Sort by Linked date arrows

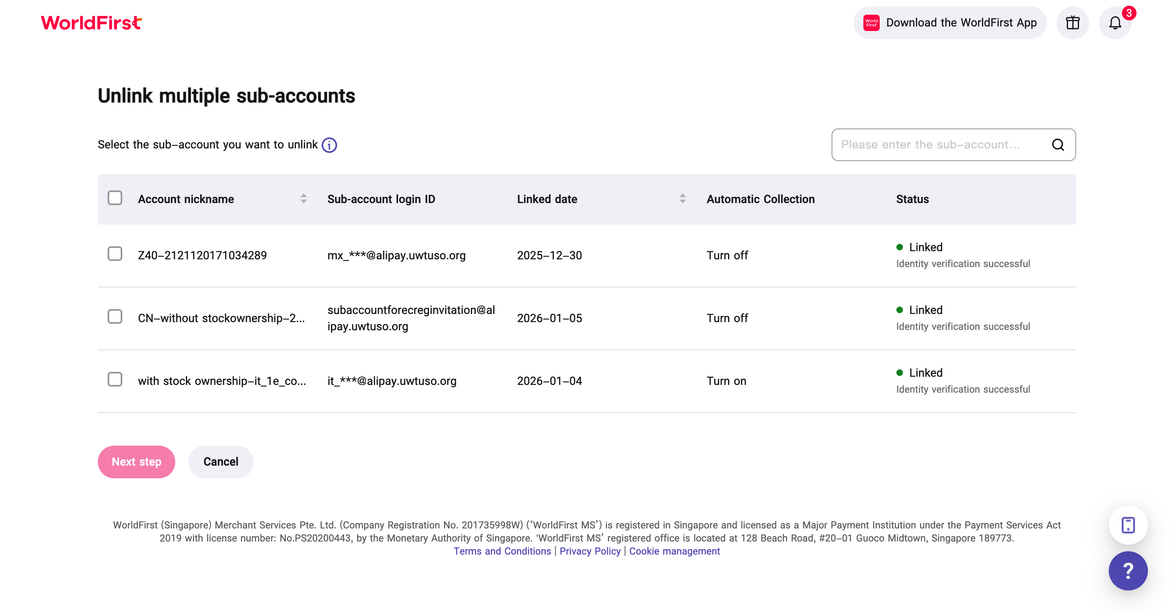pyautogui.click(x=682, y=198)
